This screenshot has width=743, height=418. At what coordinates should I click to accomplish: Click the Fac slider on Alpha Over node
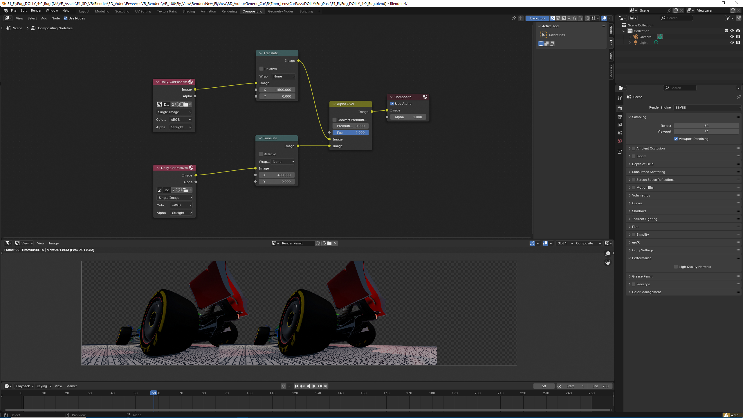point(350,133)
